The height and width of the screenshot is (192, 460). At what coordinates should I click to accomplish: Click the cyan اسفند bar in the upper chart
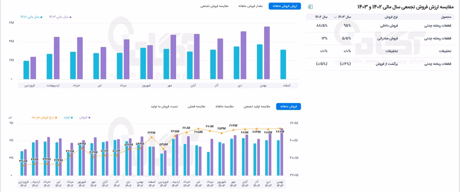coord(283,64)
